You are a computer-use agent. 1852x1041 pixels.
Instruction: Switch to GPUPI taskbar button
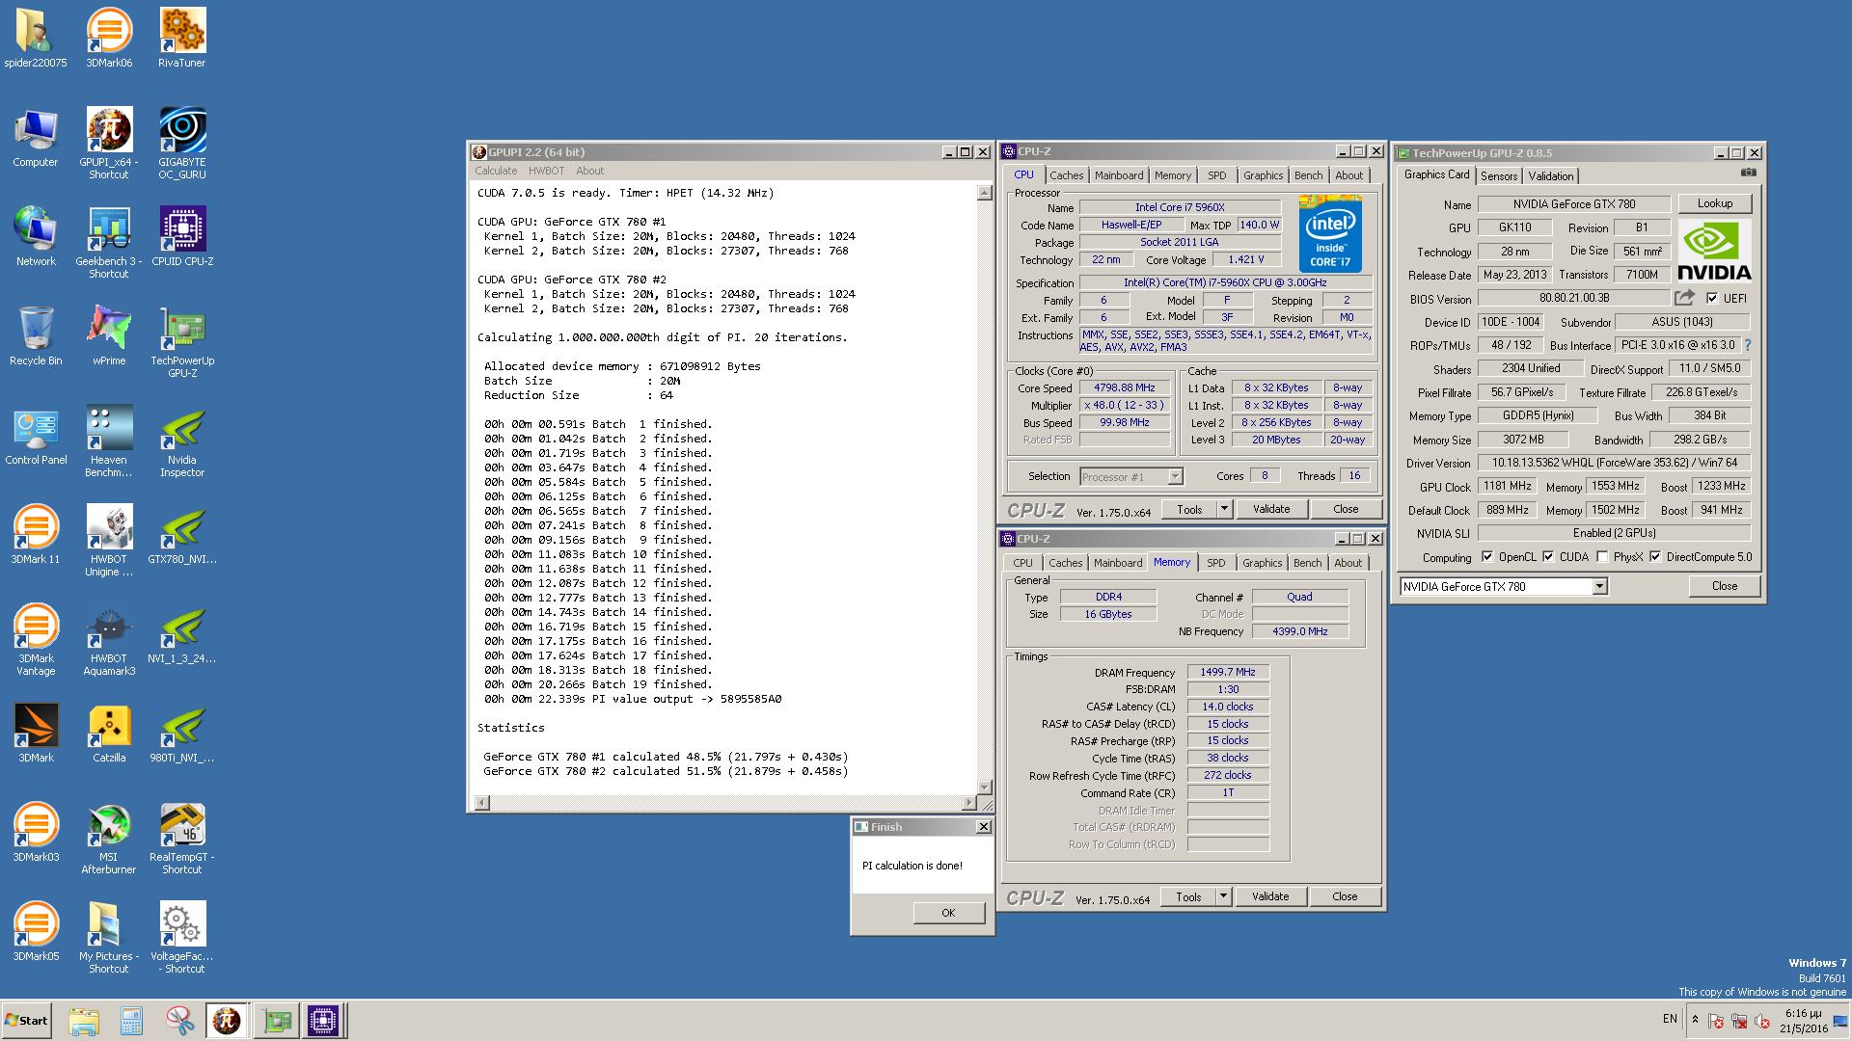pyautogui.click(x=227, y=1021)
